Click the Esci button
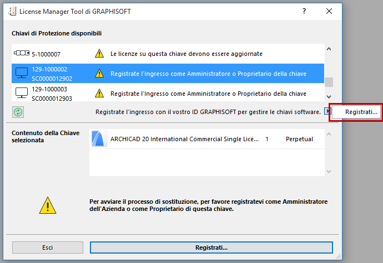383x263 pixels. [48, 247]
